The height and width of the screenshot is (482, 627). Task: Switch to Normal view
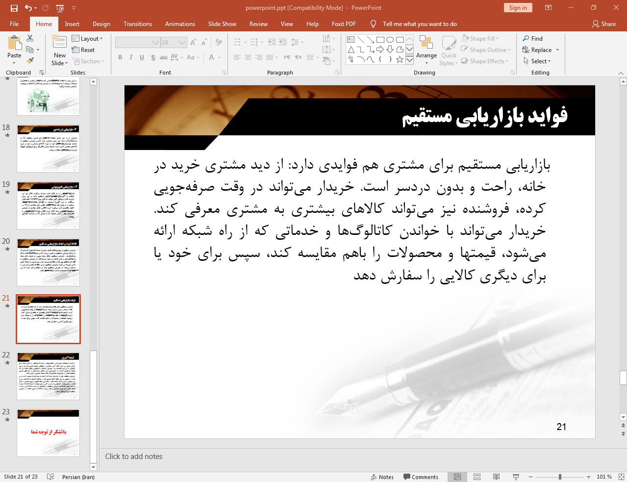click(x=457, y=477)
